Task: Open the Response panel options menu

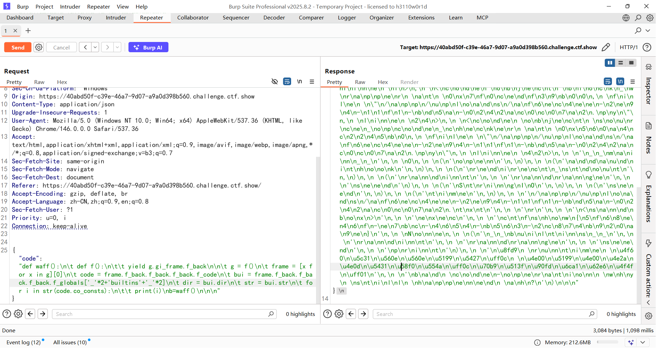Action: 632,82
